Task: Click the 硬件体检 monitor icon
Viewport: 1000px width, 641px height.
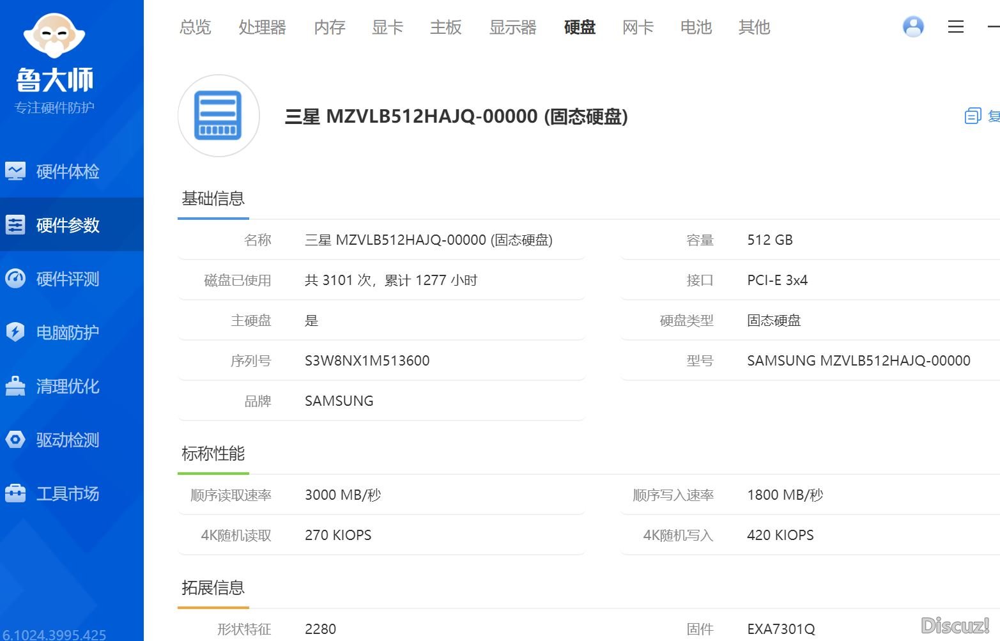Action: point(15,171)
